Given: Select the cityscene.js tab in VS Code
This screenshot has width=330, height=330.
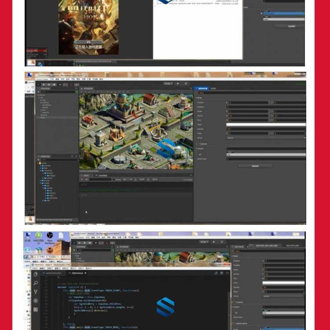Looking at the screenshot, I should pyautogui.click(x=77, y=273).
